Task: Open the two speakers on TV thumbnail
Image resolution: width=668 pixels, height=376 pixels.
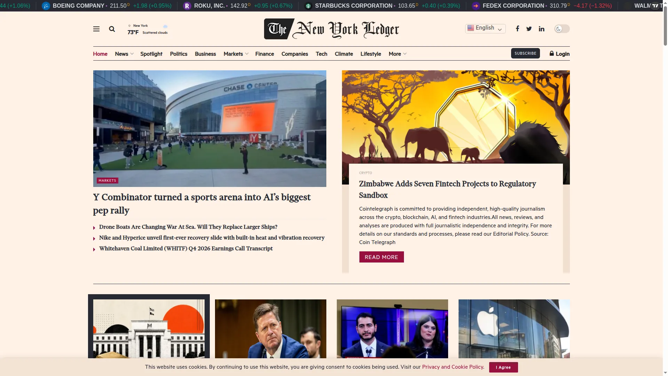Action: [x=392, y=329]
